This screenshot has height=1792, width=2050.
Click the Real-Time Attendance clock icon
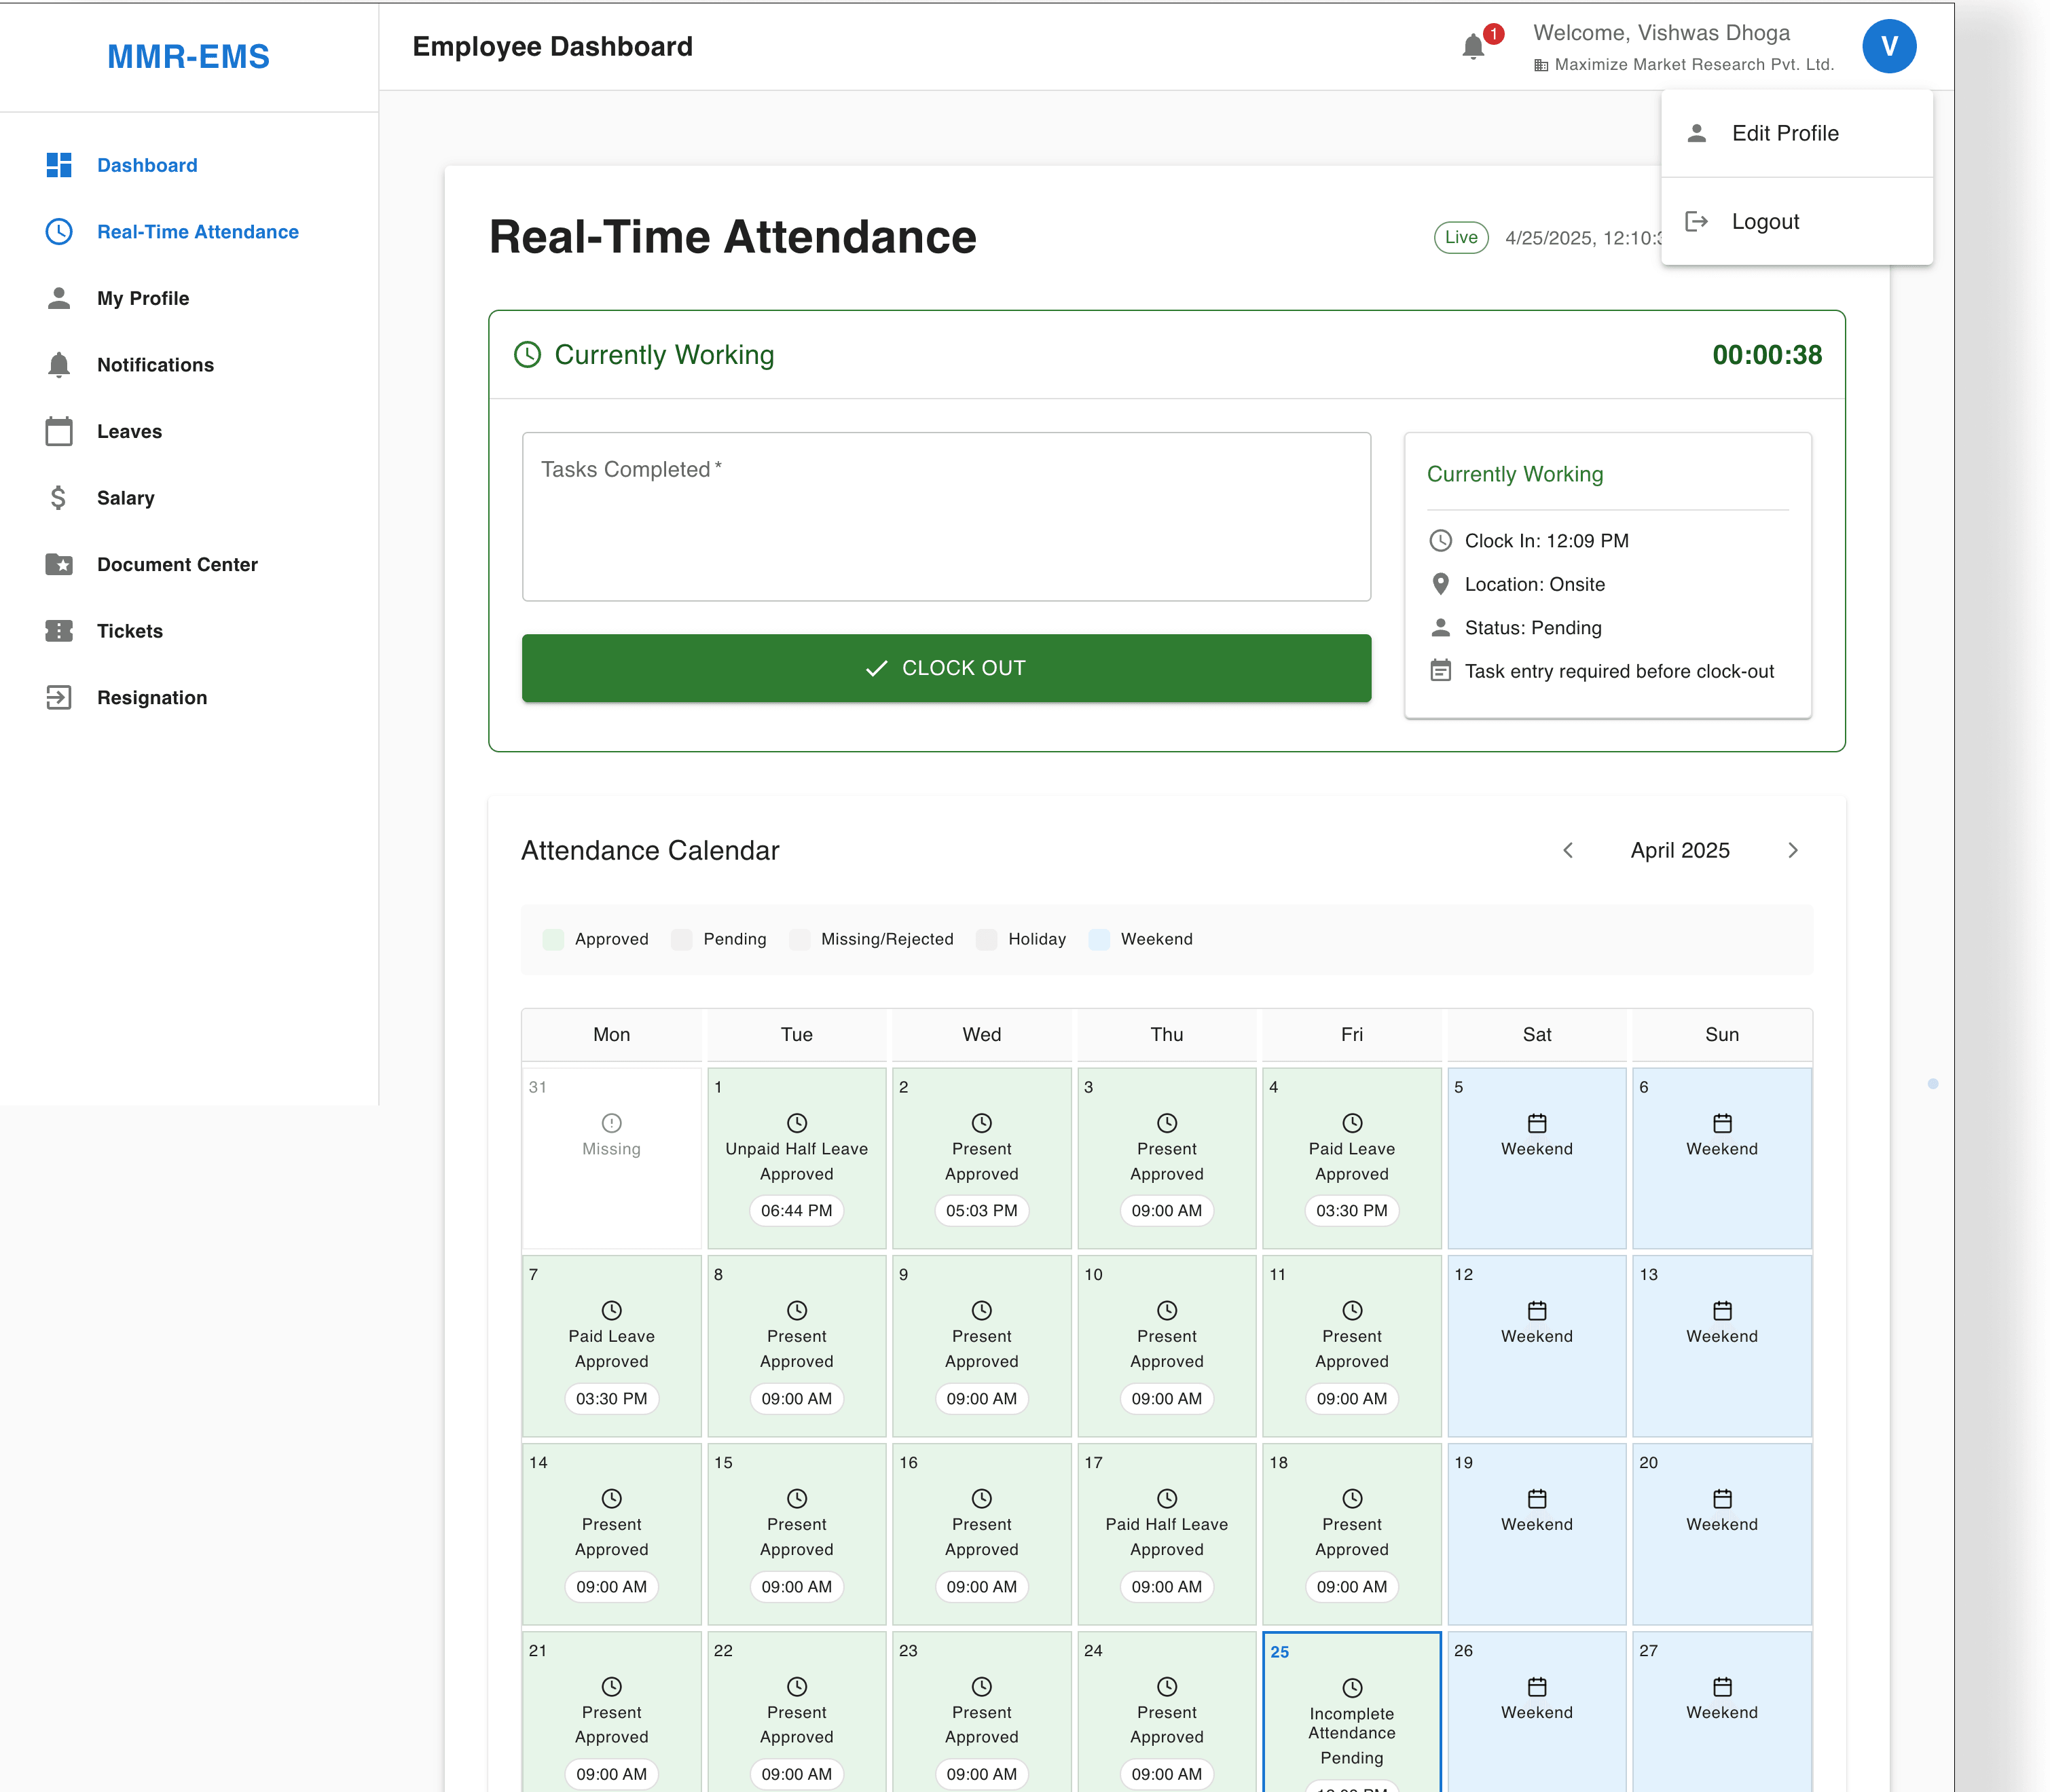pos(59,232)
